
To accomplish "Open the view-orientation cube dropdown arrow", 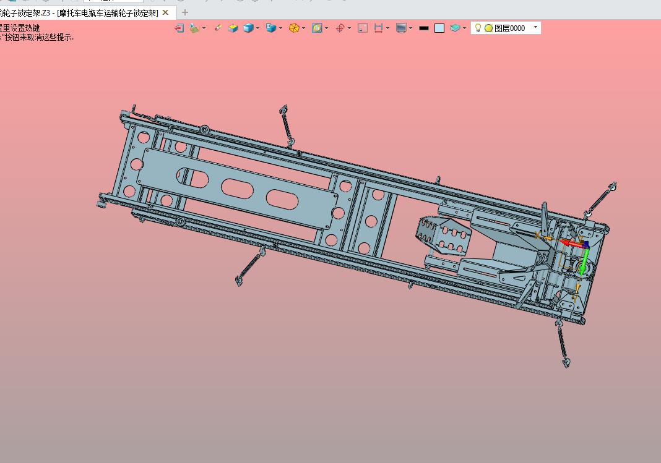I will [280, 28].
